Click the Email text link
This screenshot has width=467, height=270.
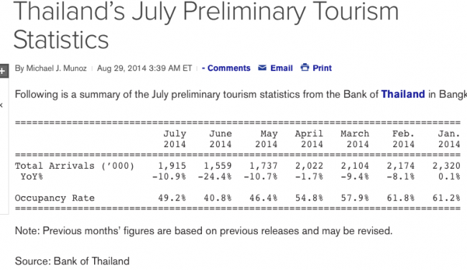[282, 68]
